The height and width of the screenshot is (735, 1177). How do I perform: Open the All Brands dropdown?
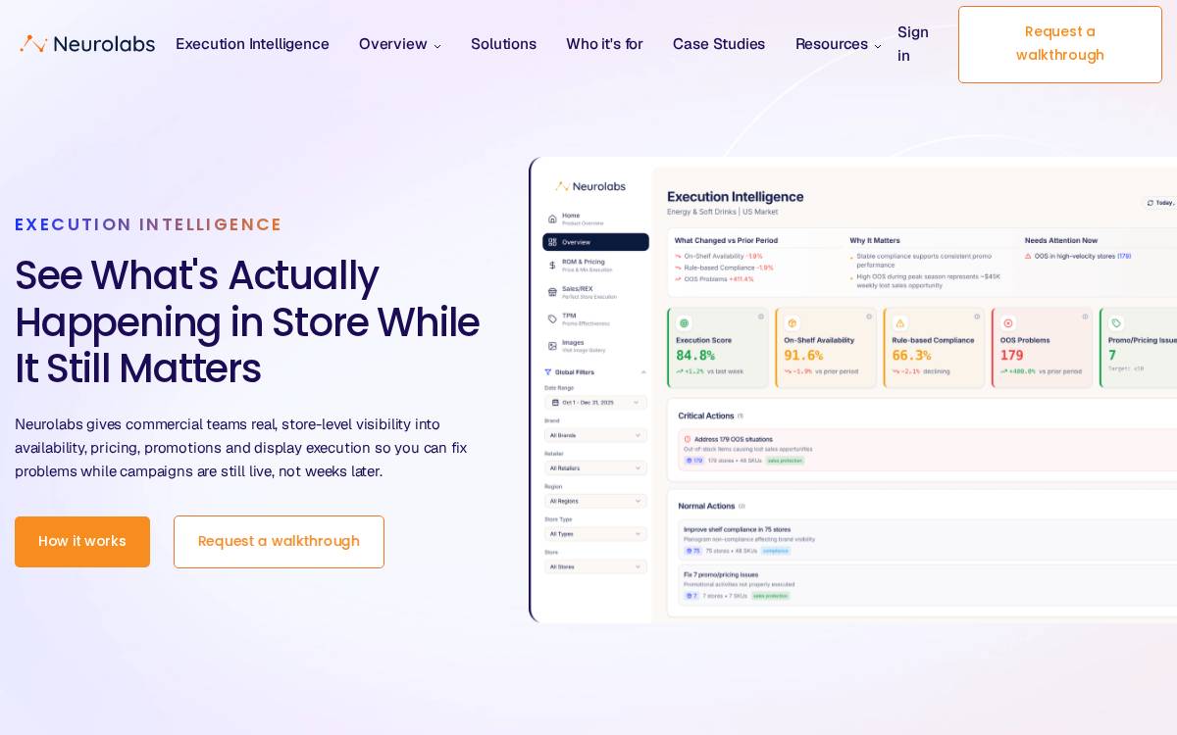click(595, 435)
